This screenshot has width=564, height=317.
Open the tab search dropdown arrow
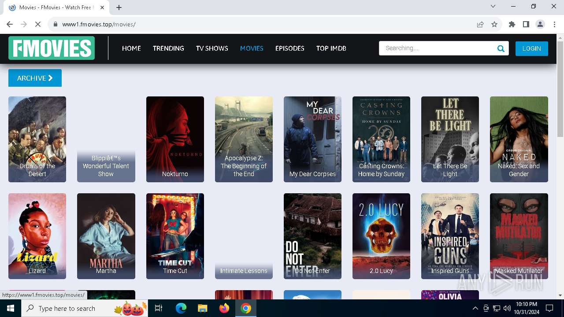pos(493,6)
